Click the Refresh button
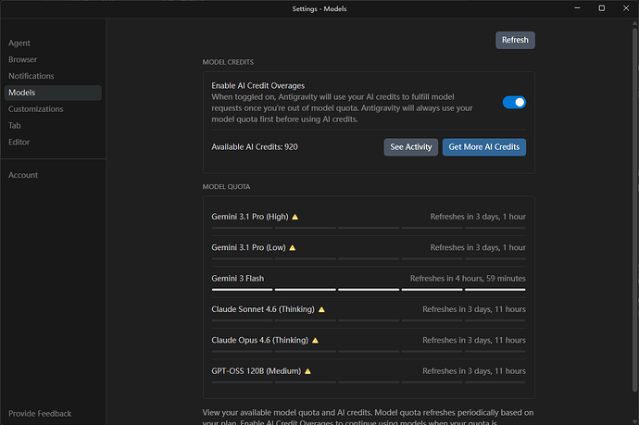 pos(515,40)
